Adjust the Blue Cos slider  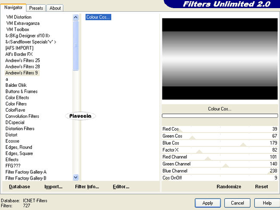(220, 143)
